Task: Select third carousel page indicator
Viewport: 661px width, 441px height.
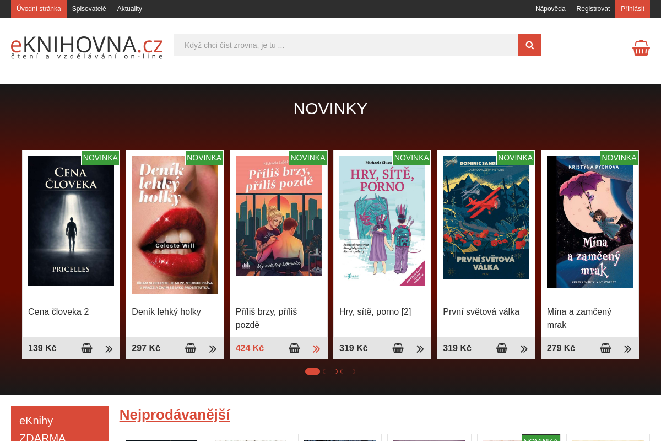Action: [348, 372]
